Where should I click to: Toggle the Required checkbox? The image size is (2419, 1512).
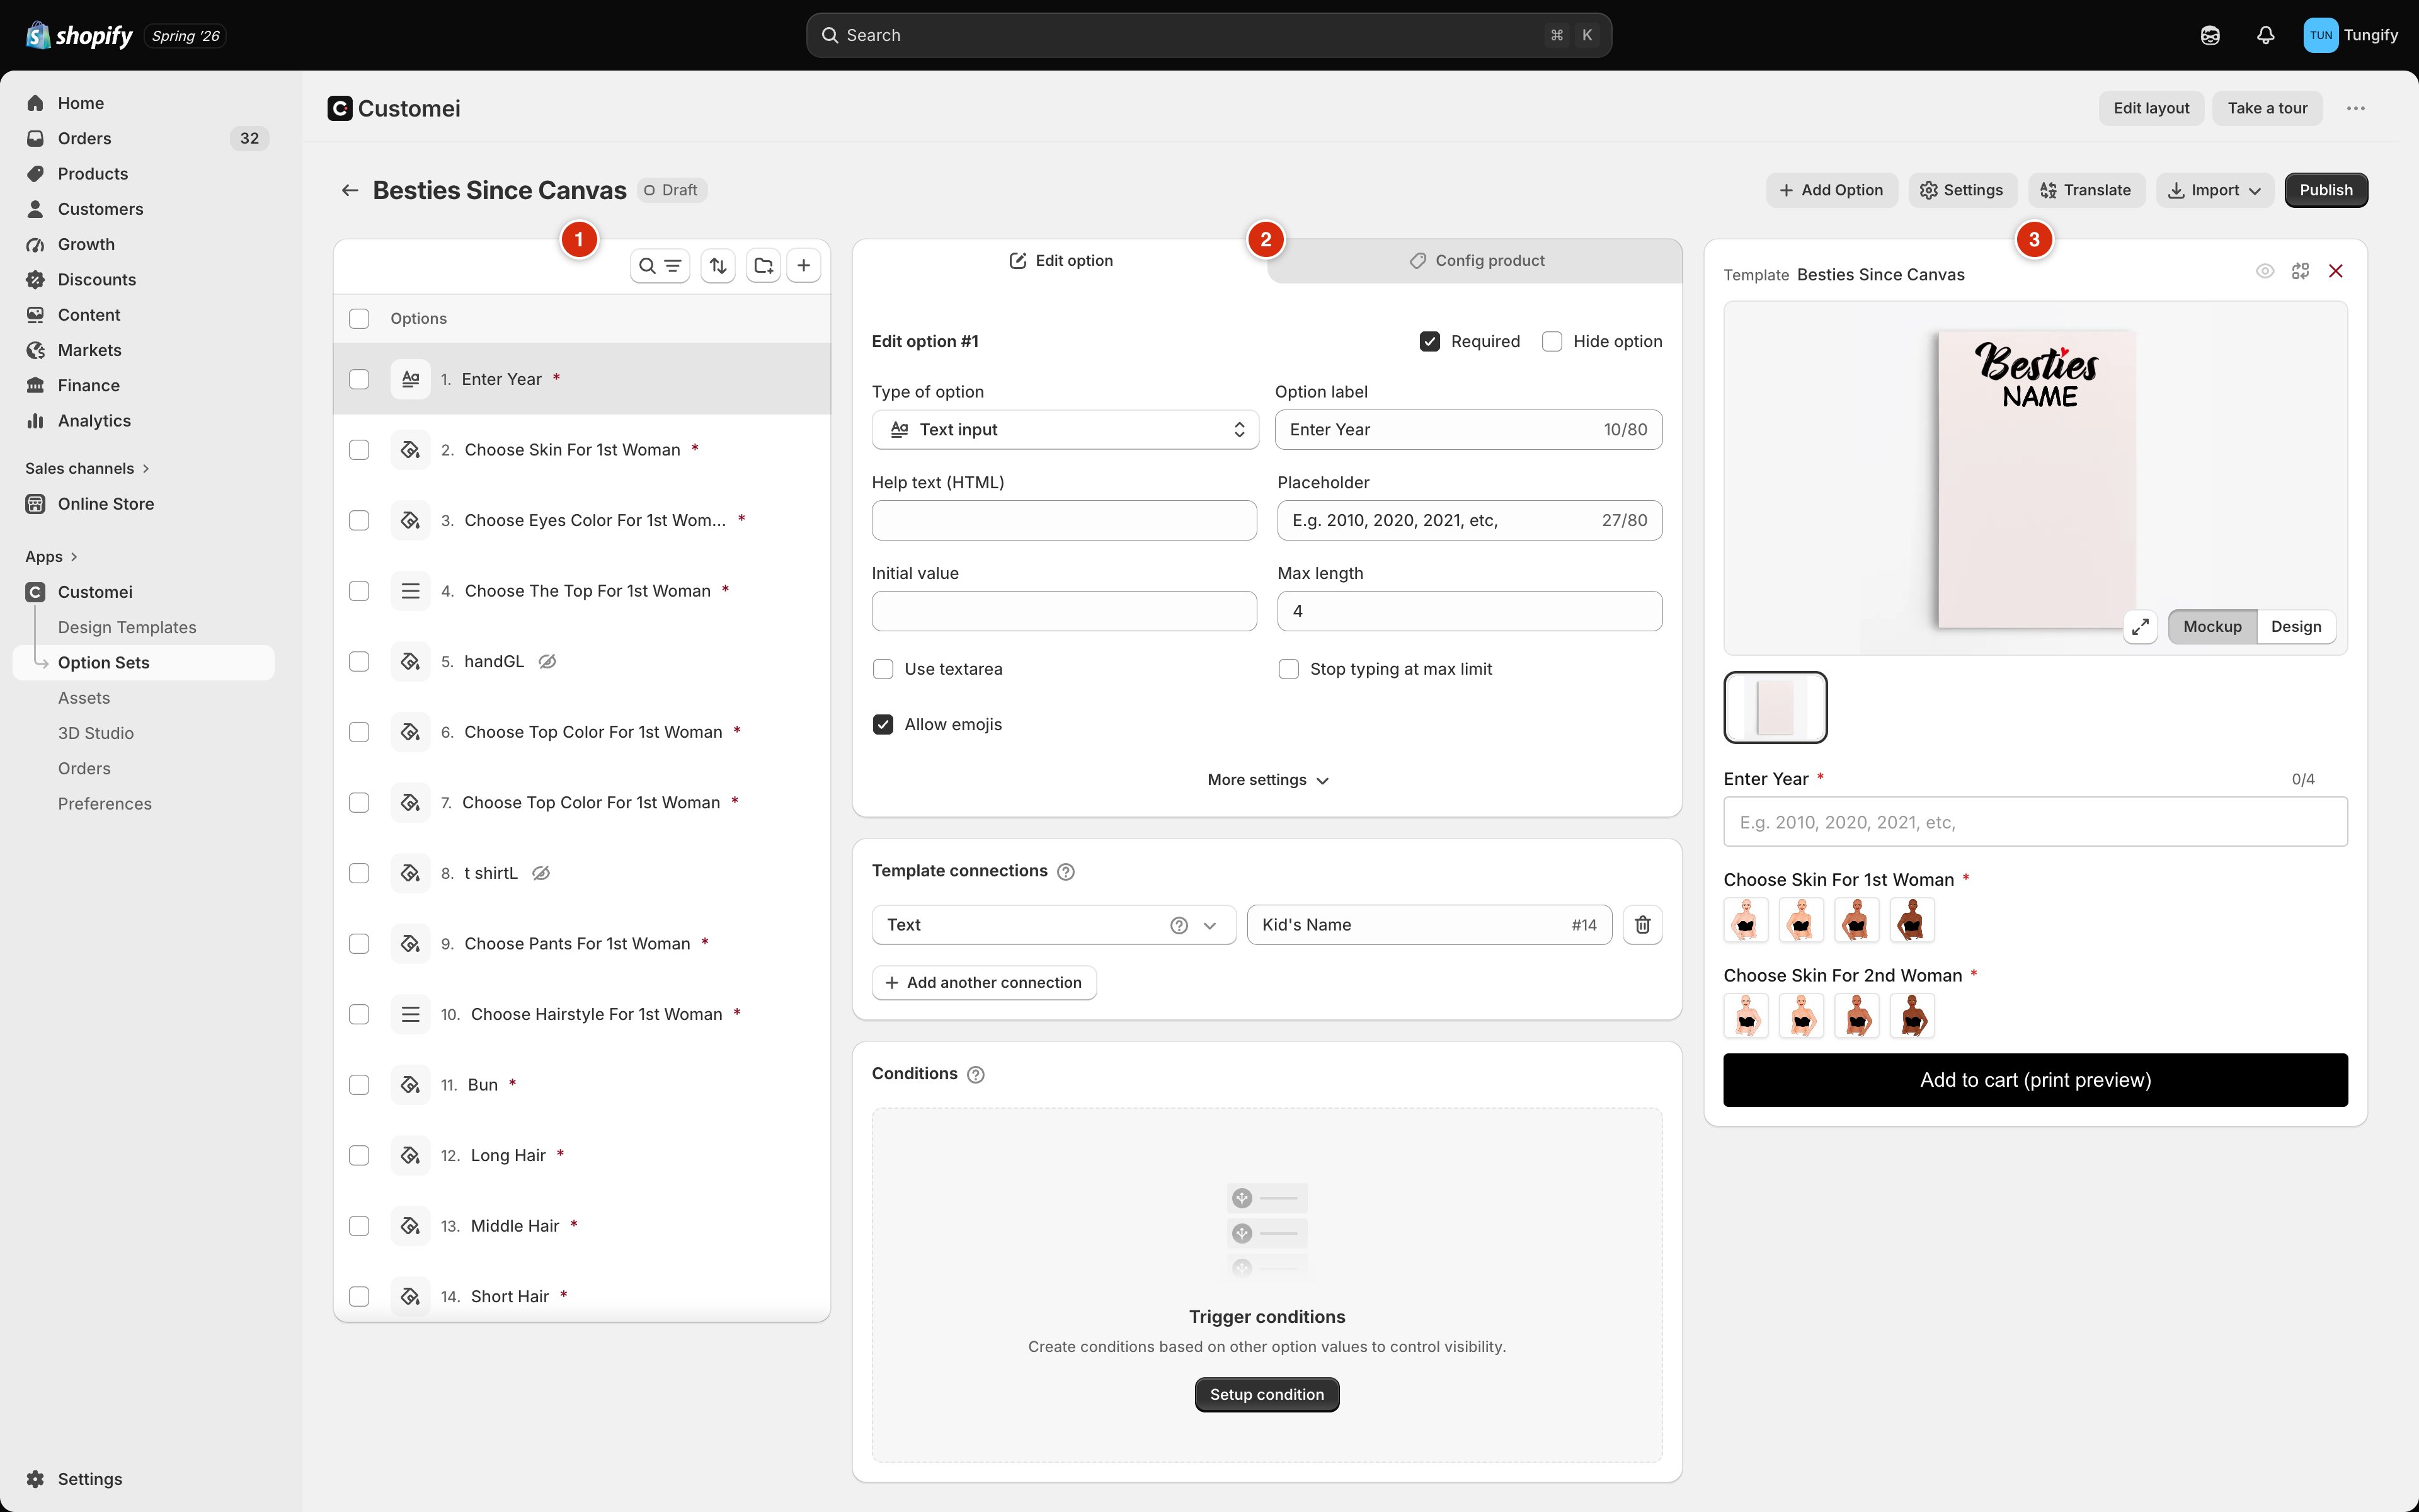click(x=1429, y=341)
